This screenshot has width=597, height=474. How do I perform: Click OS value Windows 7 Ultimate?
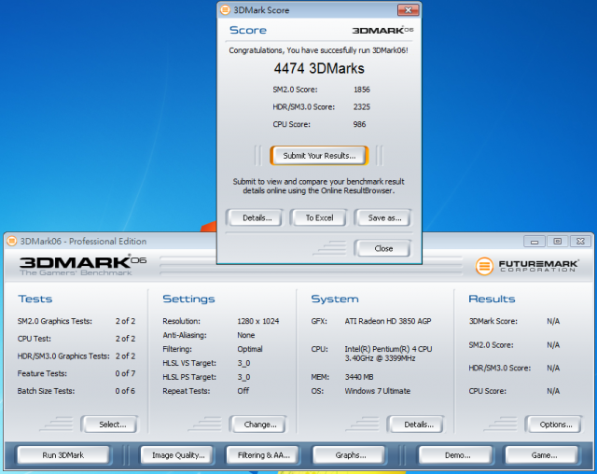377,391
